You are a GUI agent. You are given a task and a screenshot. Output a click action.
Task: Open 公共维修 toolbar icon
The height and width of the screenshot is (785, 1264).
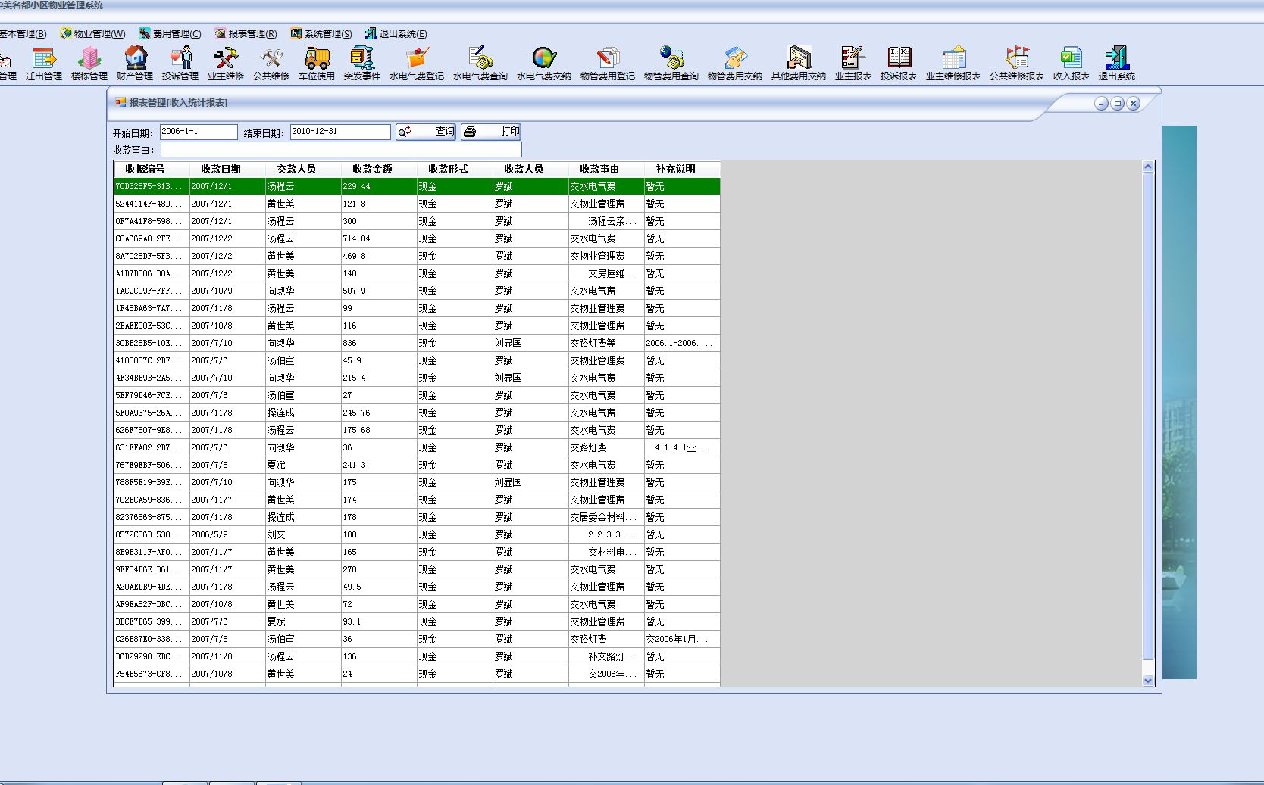(271, 64)
